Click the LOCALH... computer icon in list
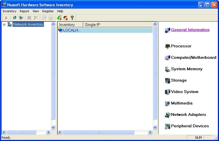This screenshot has height=141, width=219. point(60,30)
